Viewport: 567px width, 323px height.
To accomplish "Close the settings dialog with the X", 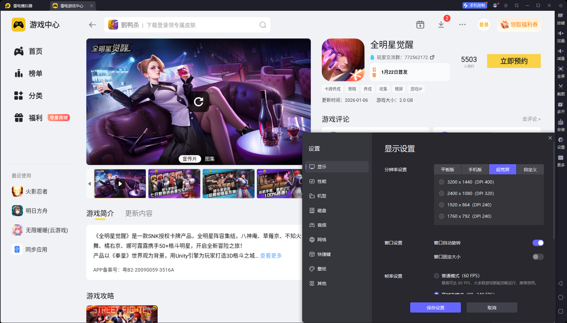I will coord(550,138).
